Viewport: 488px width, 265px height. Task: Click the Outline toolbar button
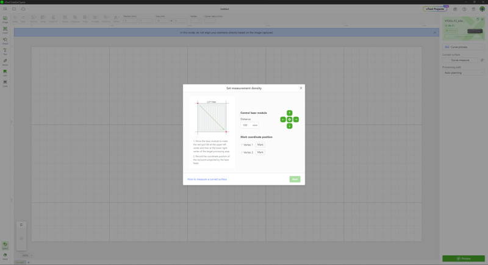click(34, 19)
